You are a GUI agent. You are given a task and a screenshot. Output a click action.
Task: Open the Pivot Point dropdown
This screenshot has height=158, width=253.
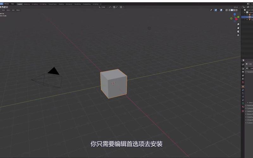[110, 7]
